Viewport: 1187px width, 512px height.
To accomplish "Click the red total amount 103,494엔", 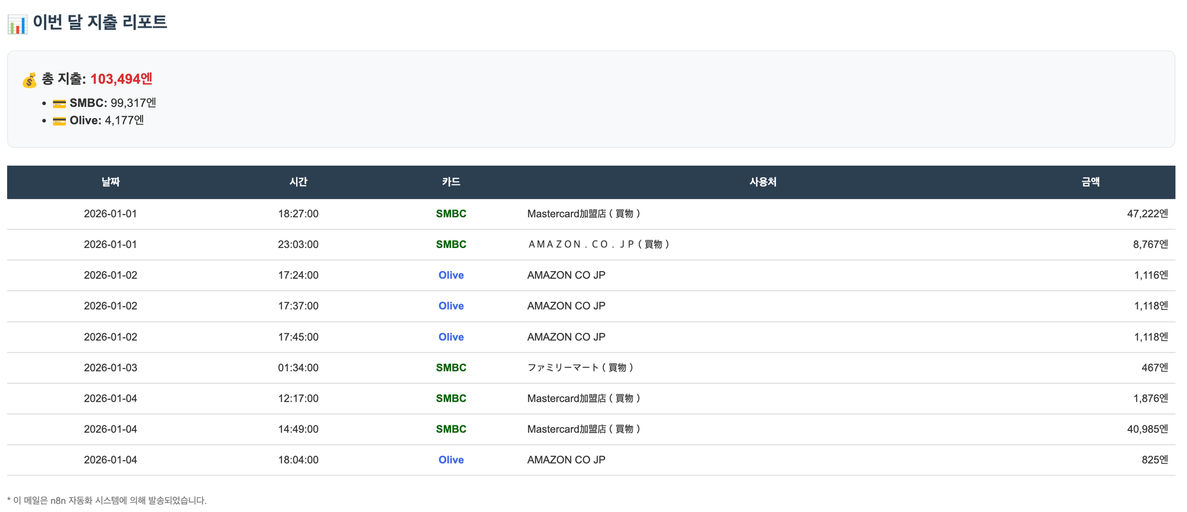I will point(121,79).
